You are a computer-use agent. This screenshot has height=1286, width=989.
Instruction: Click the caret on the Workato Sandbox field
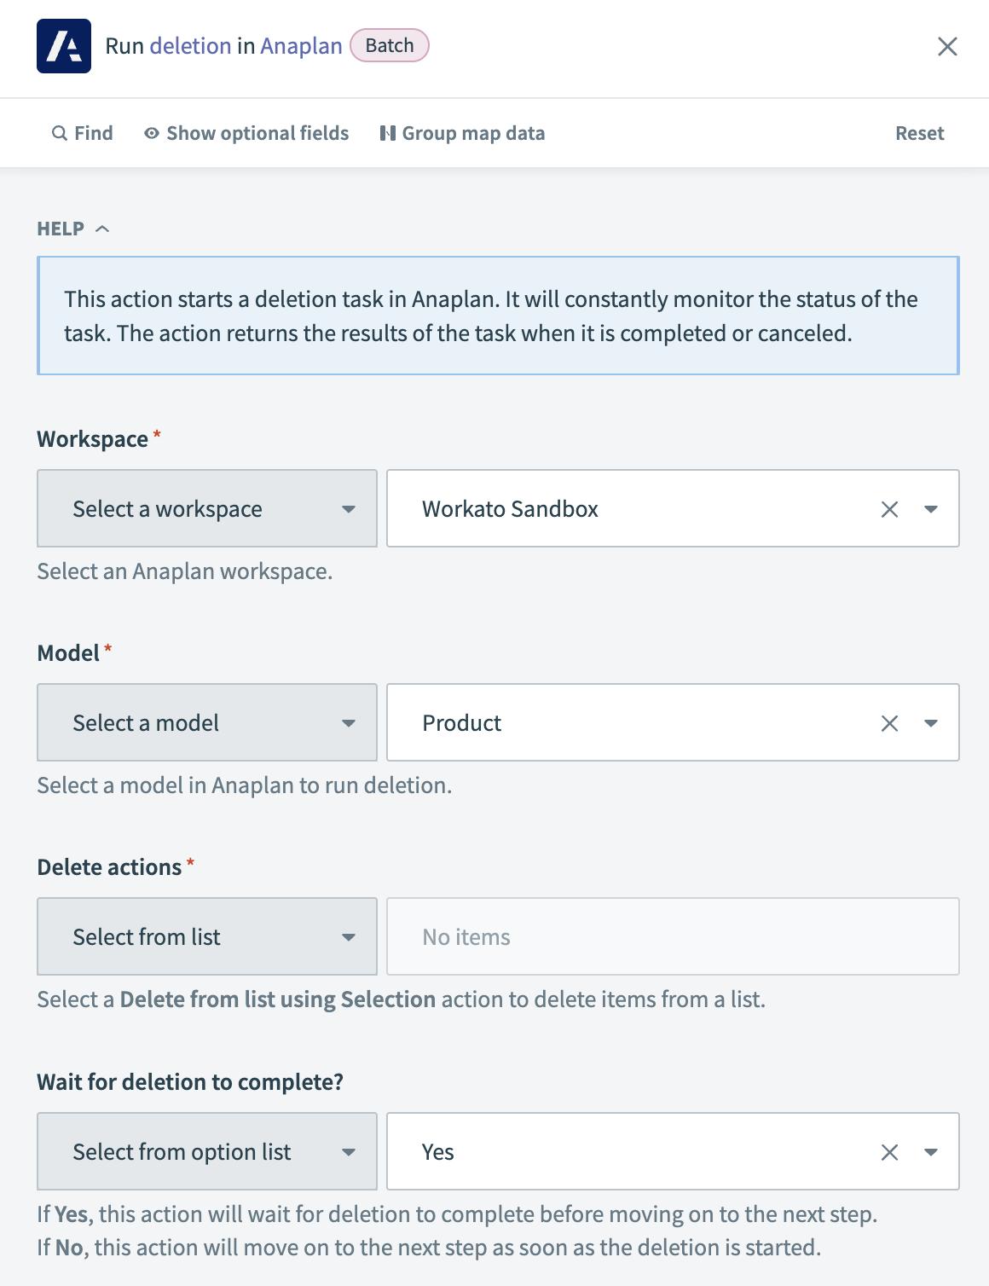(x=931, y=508)
